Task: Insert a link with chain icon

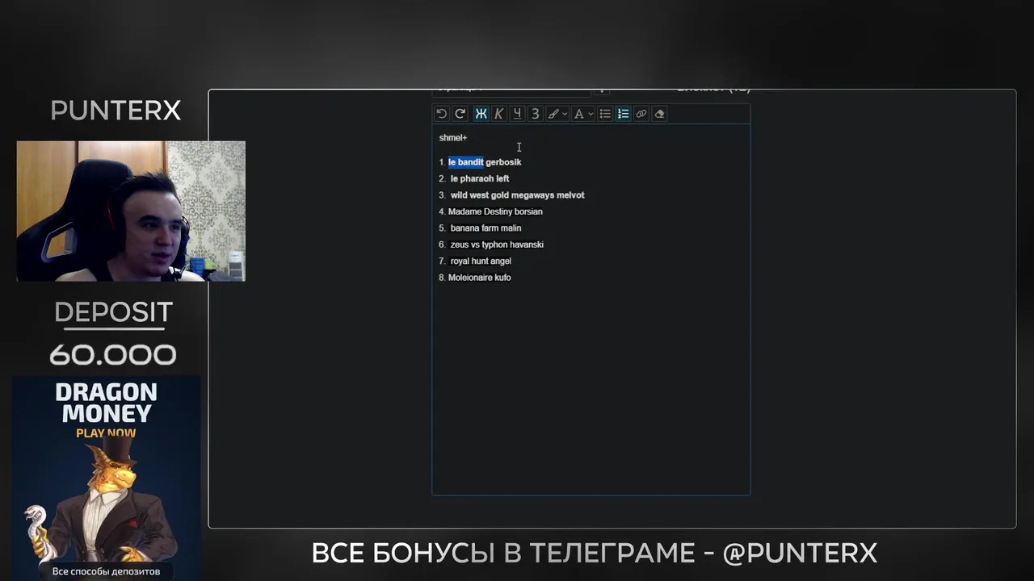Action: [x=641, y=114]
